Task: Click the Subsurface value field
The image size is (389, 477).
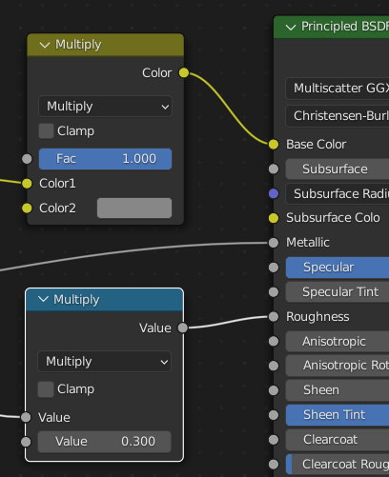Action: (x=338, y=169)
